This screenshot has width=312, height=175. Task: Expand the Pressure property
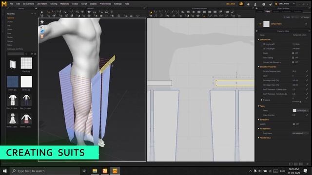[x=262, y=100]
